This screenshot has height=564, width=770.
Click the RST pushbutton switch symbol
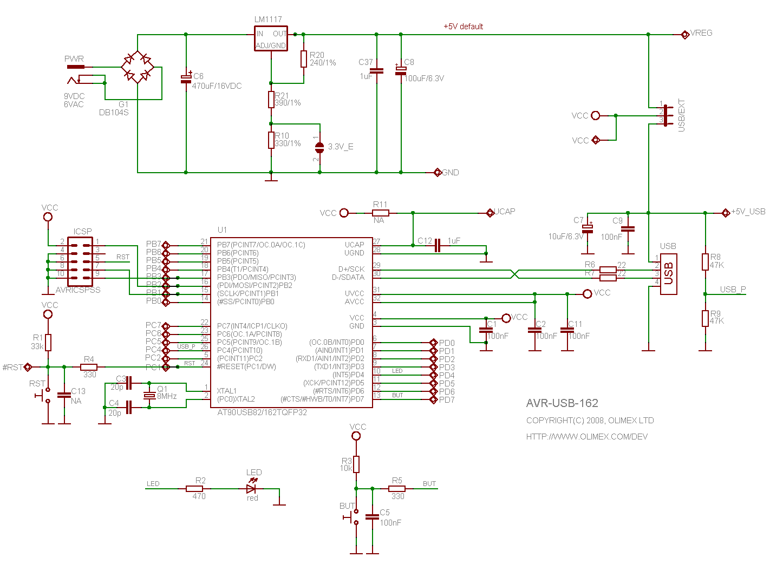pyautogui.click(x=44, y=395)
